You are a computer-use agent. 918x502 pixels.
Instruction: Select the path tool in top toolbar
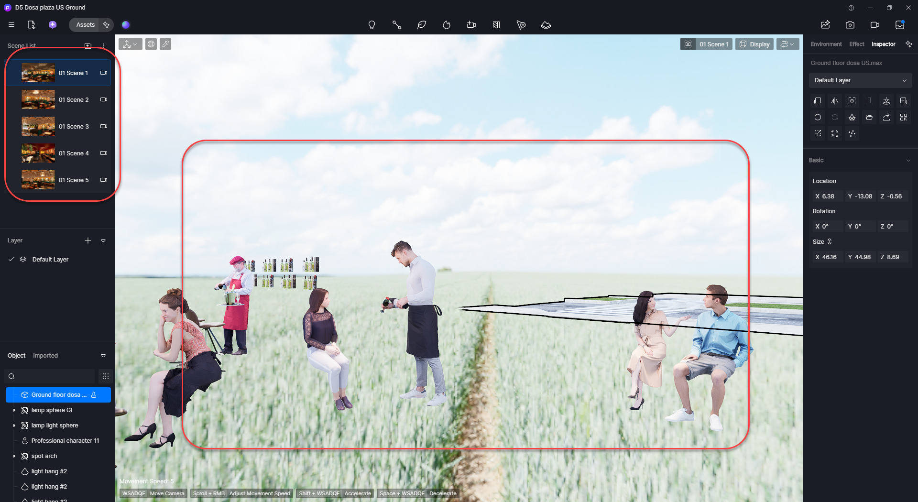point(396,25)
